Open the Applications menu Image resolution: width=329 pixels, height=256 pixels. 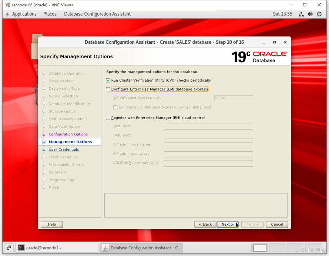(24, 14)
